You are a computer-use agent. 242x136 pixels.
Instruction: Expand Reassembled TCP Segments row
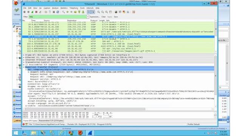click(x=24, y=65)
